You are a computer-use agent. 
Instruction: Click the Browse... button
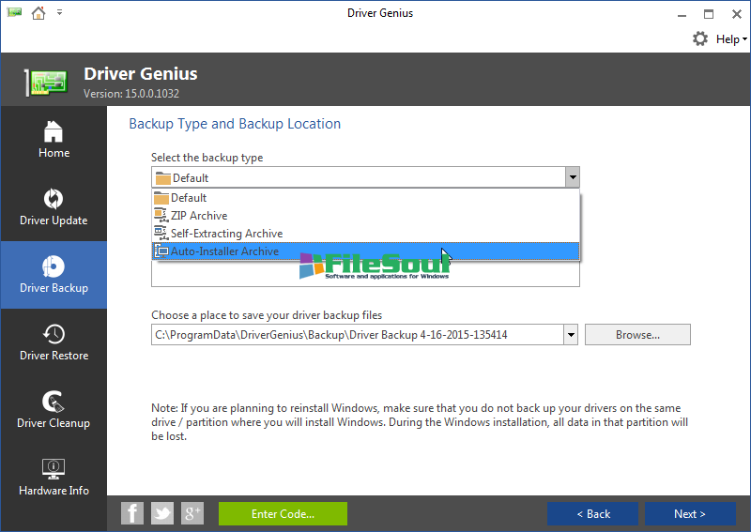(x=637, y=335)
